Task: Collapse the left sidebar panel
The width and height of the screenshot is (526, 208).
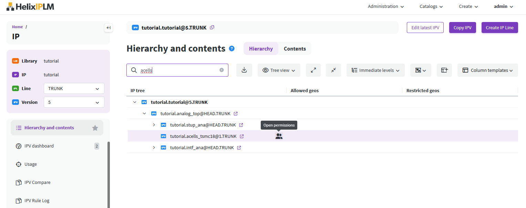Action: [x=108, y=28]
